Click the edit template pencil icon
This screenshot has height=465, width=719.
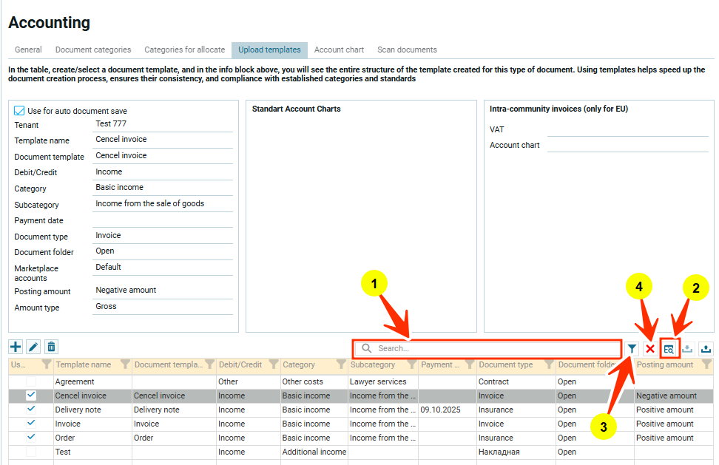33,347
